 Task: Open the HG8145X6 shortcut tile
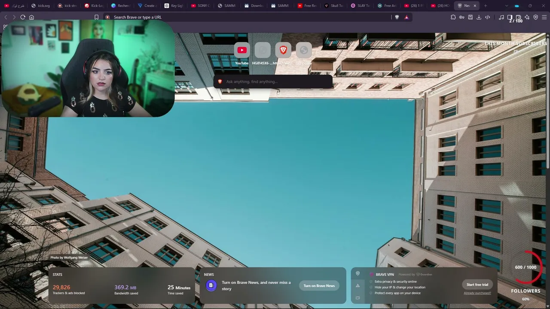[263, 50]
